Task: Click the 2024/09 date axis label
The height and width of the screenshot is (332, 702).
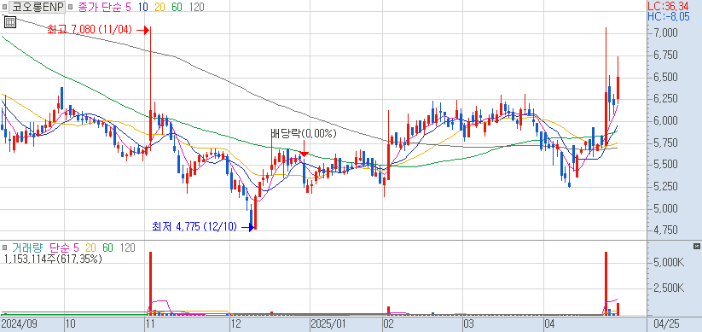Action: pos(19,324)
